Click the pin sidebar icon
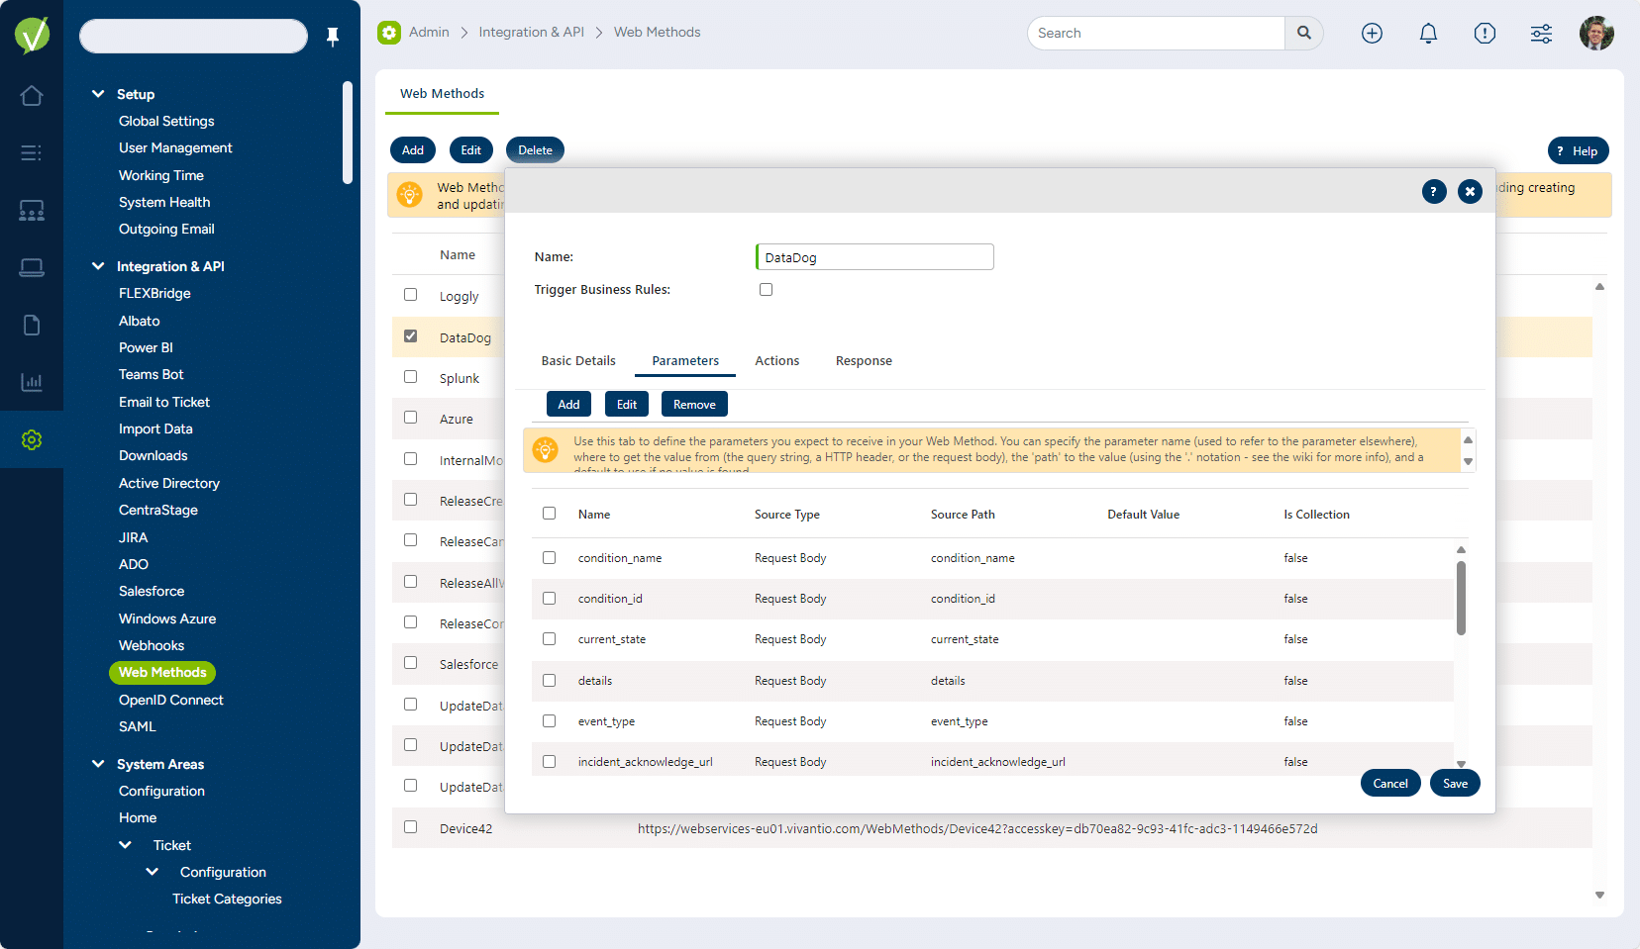 tap(333, 37)
